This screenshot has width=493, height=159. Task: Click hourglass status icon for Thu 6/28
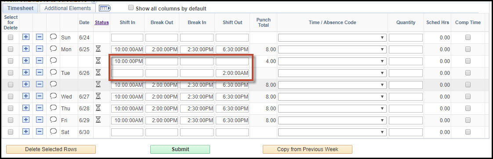pos(98,108)
